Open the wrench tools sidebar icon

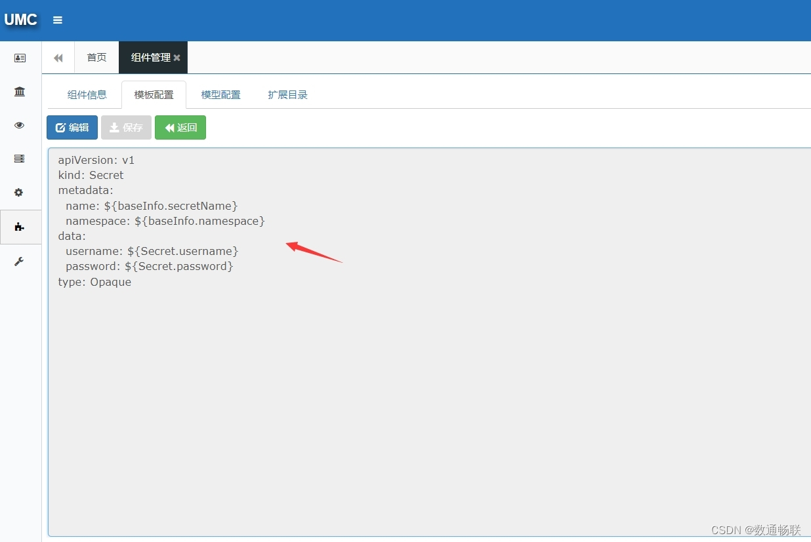[20, 261]
